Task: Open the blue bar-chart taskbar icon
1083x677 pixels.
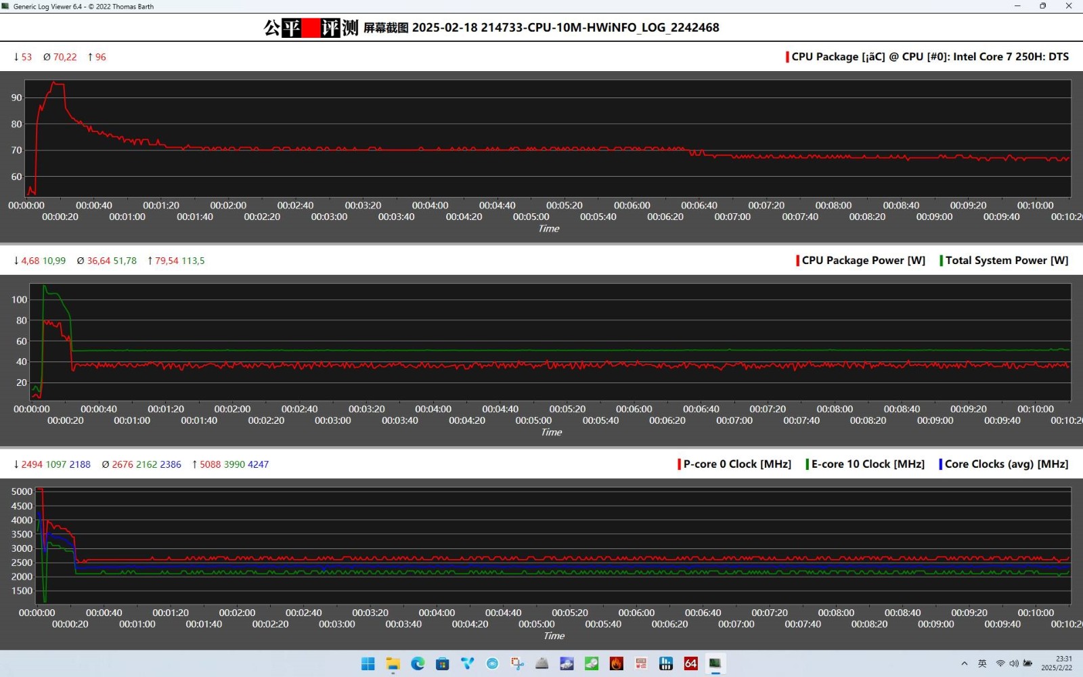Action: (x=666, y=663)
